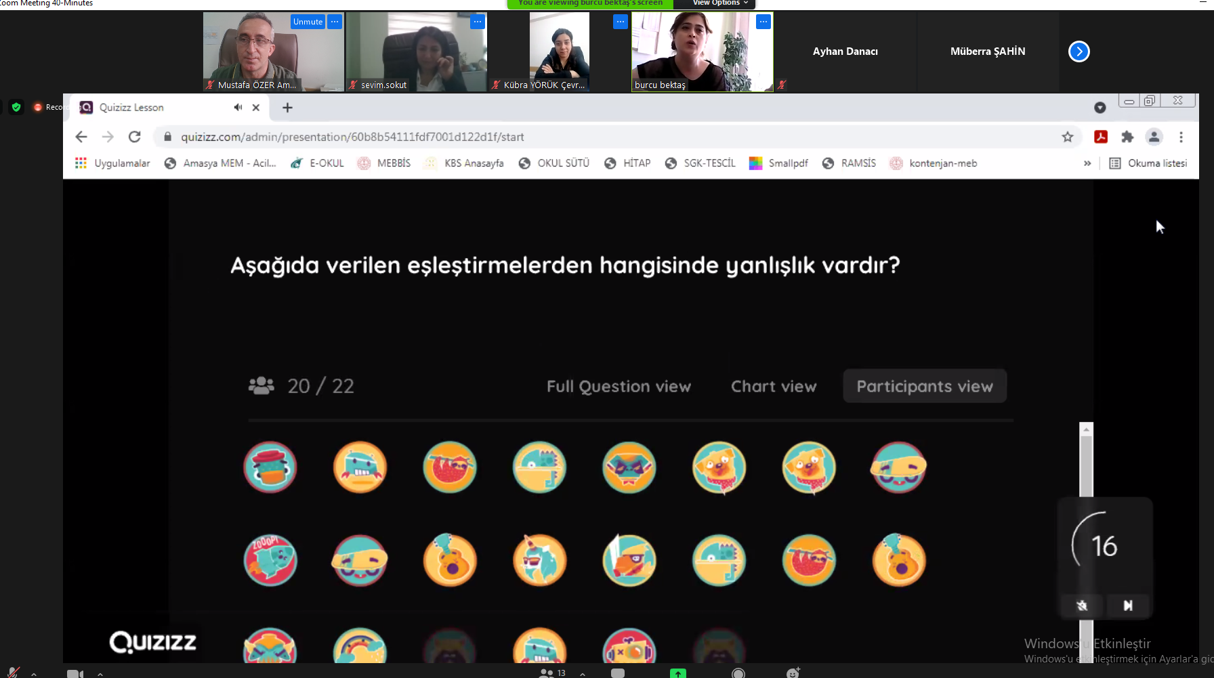
Task: Unmute Mustafa ÖZER in Zoom
Action: tap(308, 22)
